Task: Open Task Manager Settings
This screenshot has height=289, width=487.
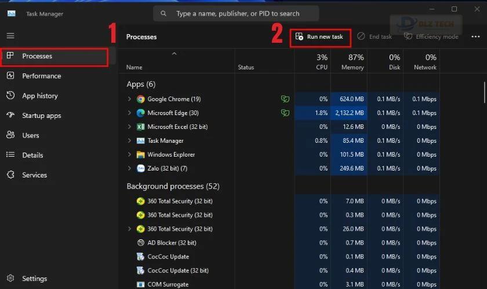Action: (x=34, y=279)
